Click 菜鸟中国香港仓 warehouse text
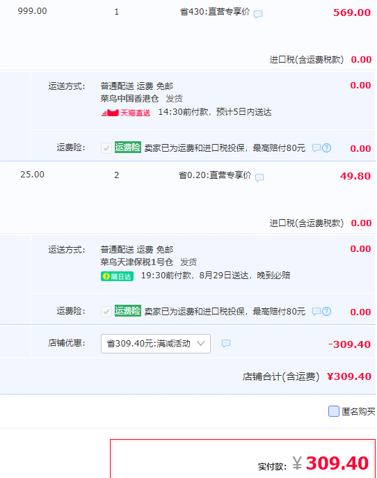The image size is (377, 478). (x=129, y=99)
